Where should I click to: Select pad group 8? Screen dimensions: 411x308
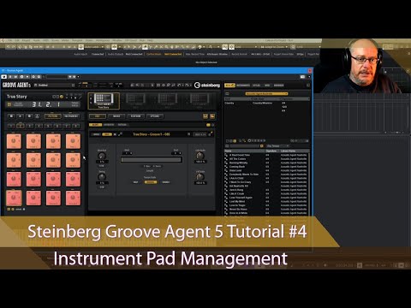click(76, 126)
